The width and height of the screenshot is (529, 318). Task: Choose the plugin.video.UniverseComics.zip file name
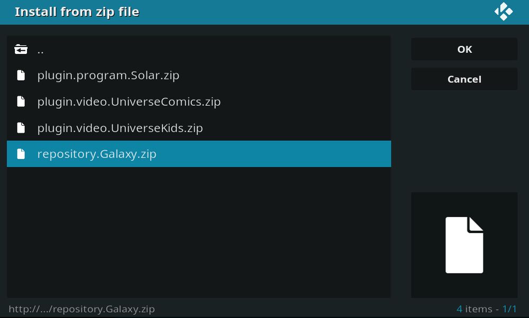coord(129,101)
